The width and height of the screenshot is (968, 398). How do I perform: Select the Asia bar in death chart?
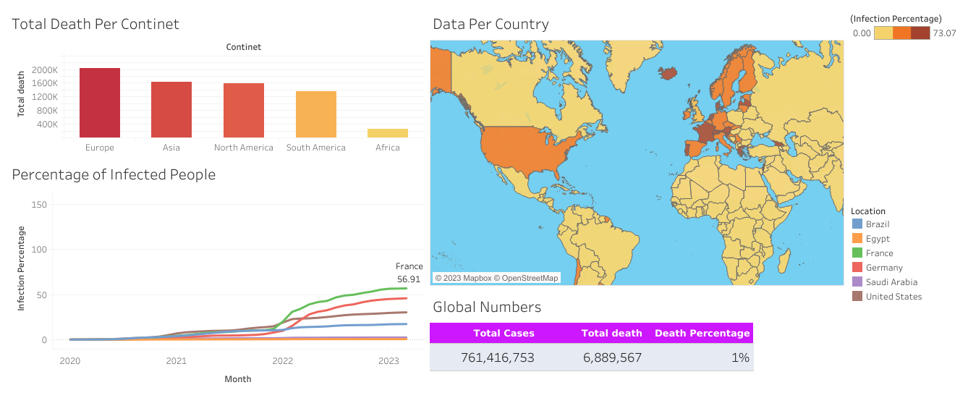[171, 109]
